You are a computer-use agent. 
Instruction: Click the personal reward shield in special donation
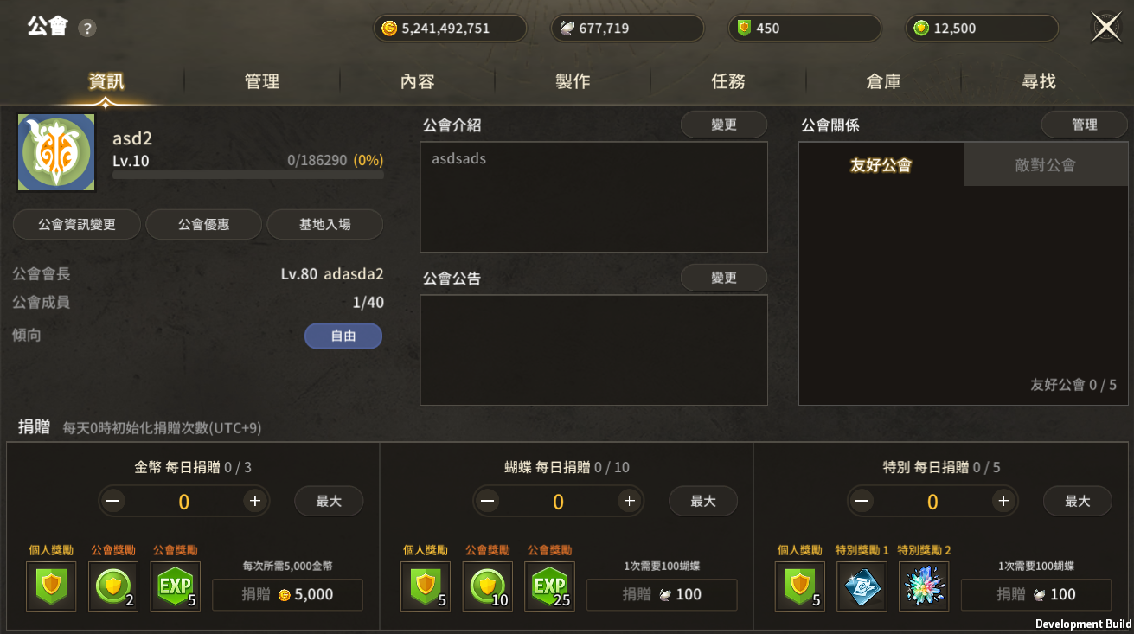pos(800,586)
